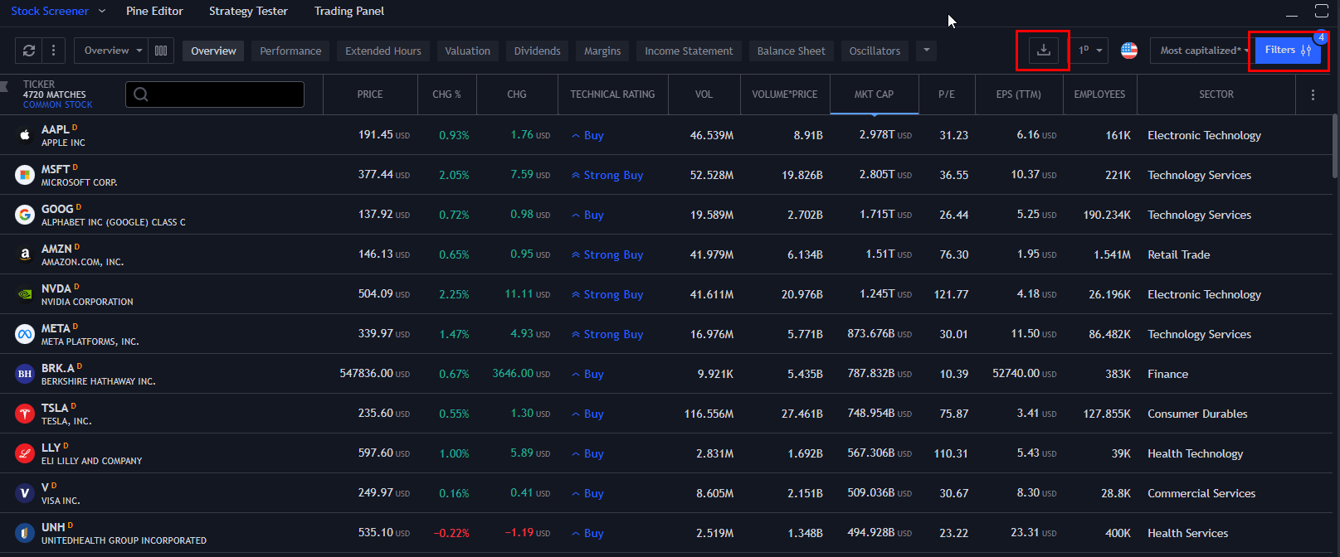
Task: Click the Microsoft logo in MSFT row
Action: coord(25,175)
